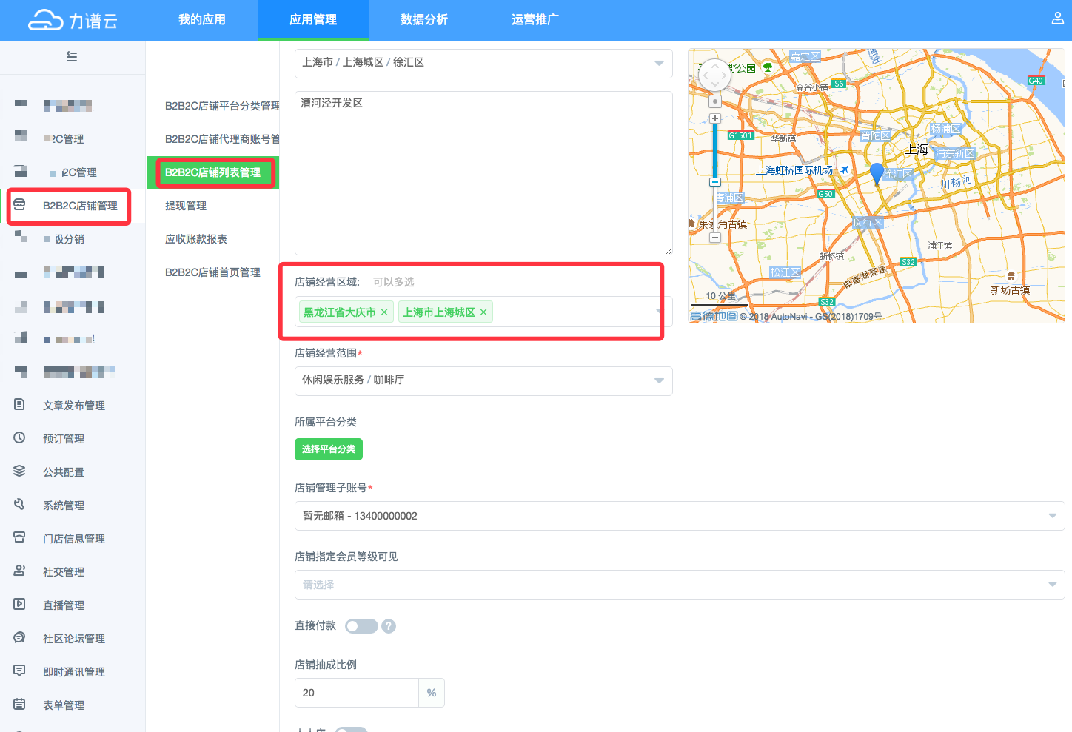Viewport: 1072px width, 732px height.
Task: Open the 店铺指定会员等级可见 dropdown
Action: [680, 585]
